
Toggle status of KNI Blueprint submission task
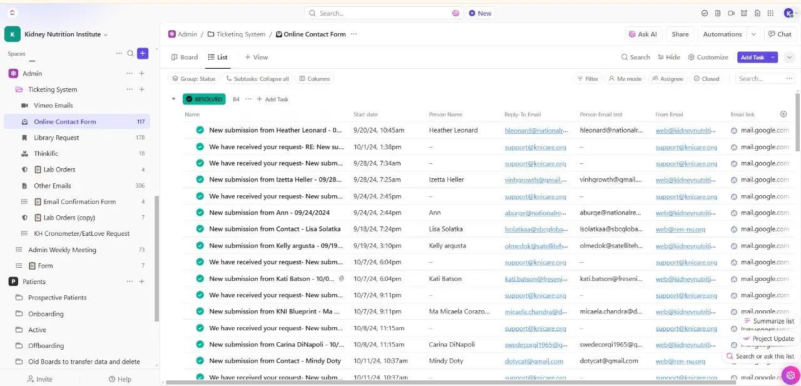click(x=200, y=312)
